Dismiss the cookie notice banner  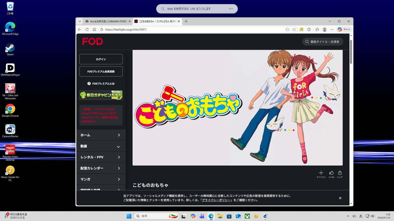coord(340,198)
